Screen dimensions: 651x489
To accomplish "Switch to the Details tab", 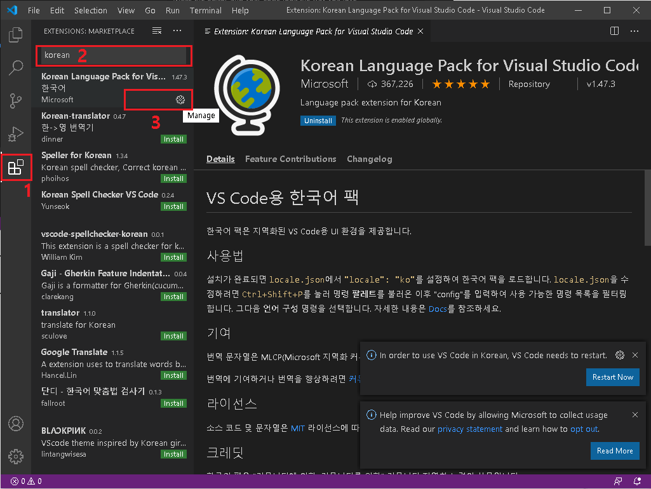I will click(x=220, y=159).
